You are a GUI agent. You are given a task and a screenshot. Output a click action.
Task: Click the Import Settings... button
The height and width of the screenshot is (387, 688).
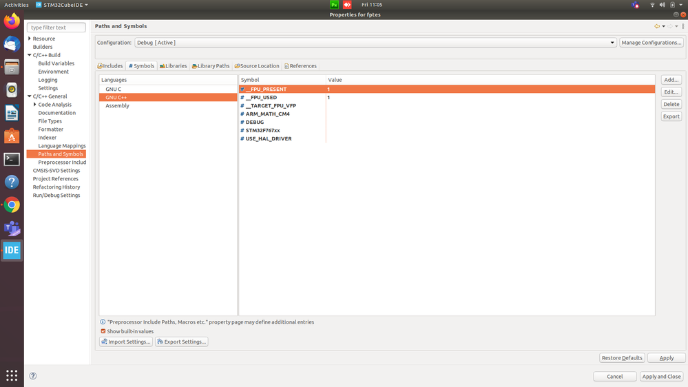126,342
